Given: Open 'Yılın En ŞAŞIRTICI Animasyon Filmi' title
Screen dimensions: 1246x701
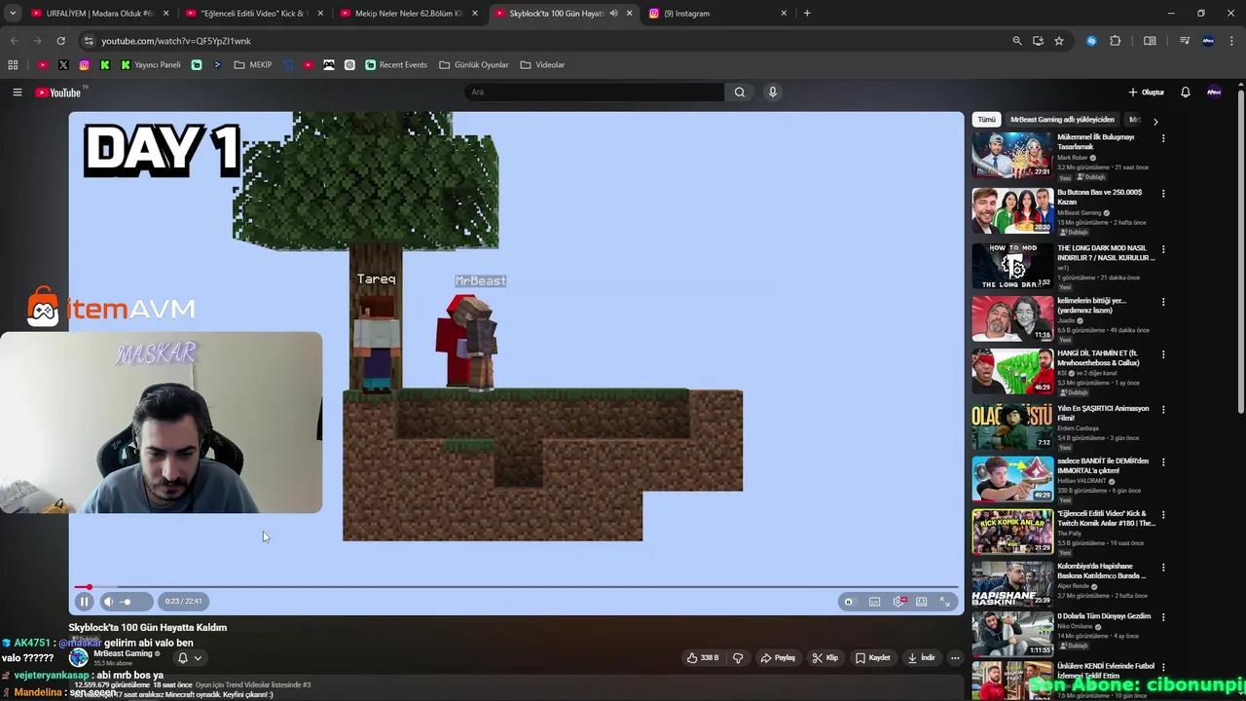Looking at the screenshot, I should 1103,413.
